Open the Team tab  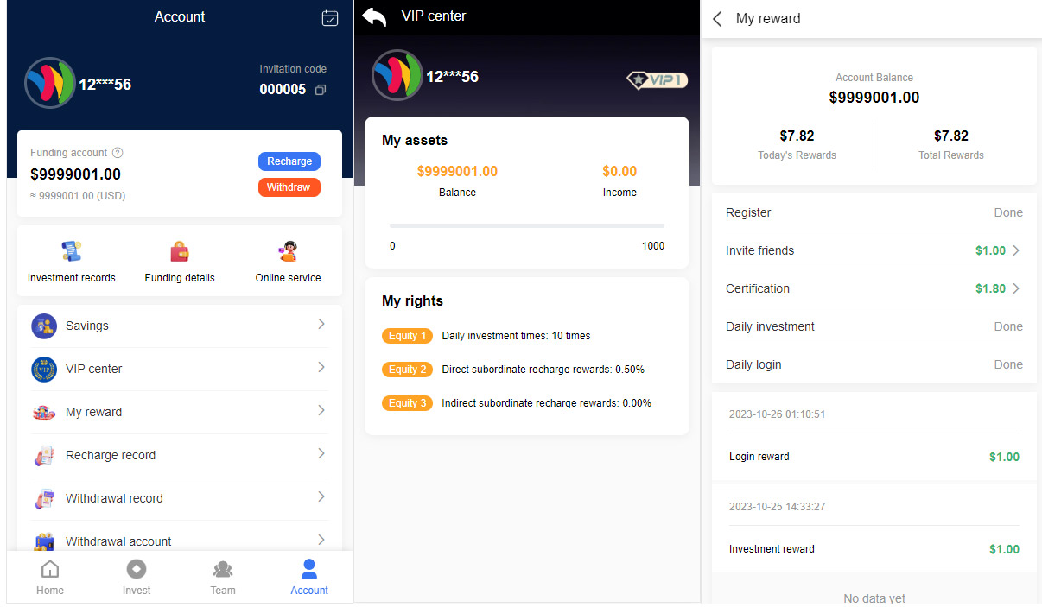tap(223, 578)
